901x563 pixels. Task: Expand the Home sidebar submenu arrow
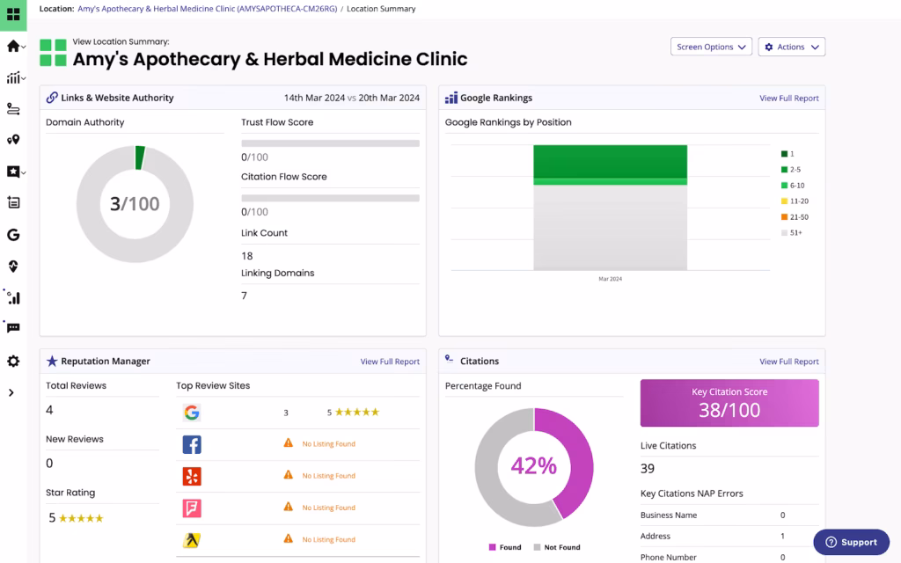pyautogui.click(x=24, y=48)
